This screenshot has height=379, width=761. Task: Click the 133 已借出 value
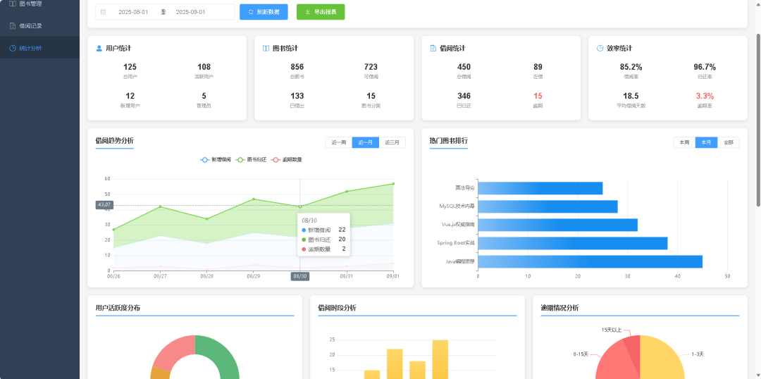click(297, 96)
